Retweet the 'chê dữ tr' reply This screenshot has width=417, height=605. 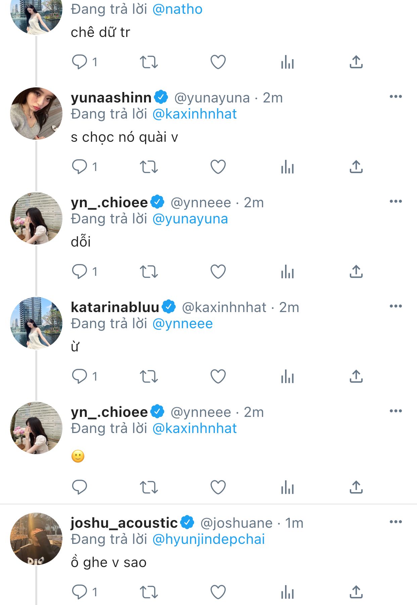pos(149,62)
